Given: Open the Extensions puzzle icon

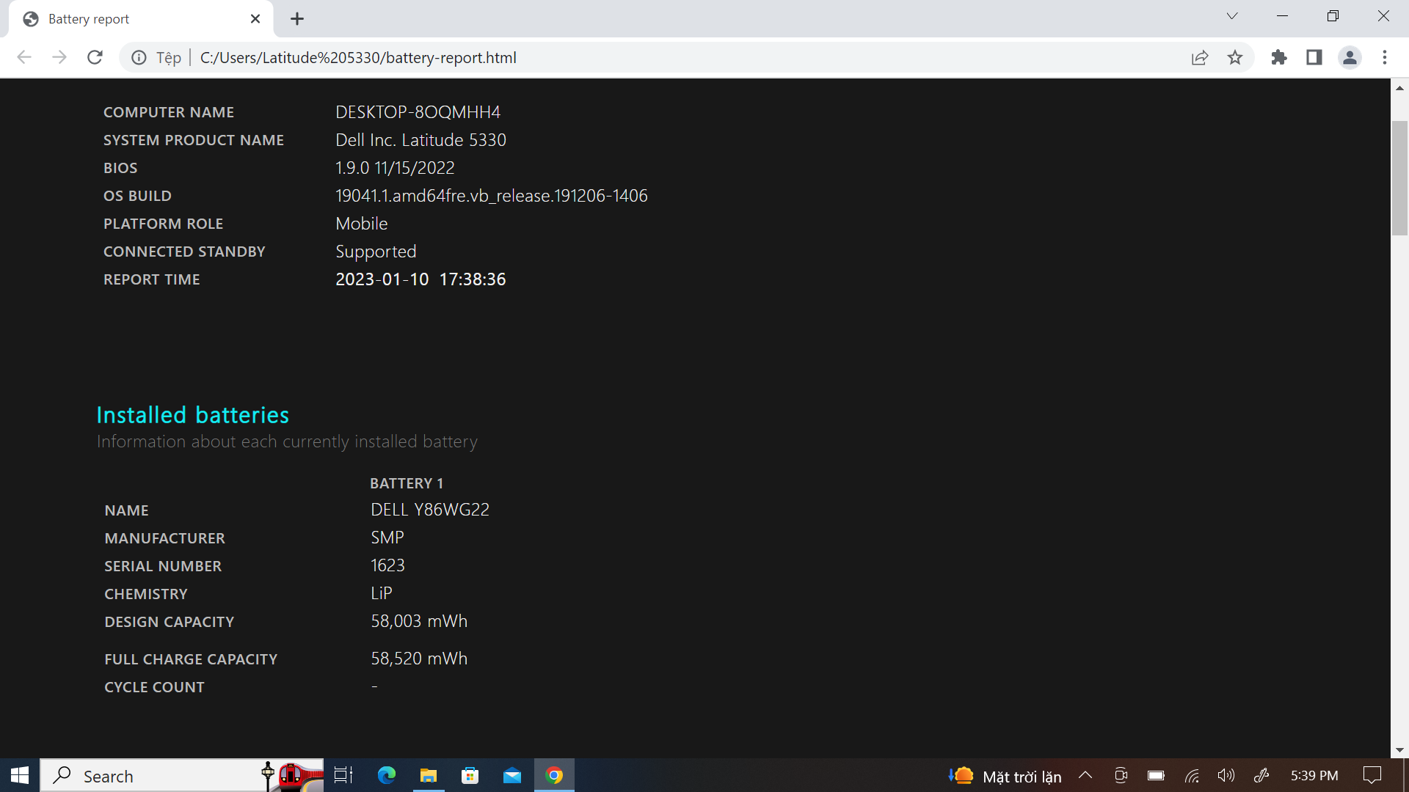Looking at the screenshot, I should (x=1279, y=57).
